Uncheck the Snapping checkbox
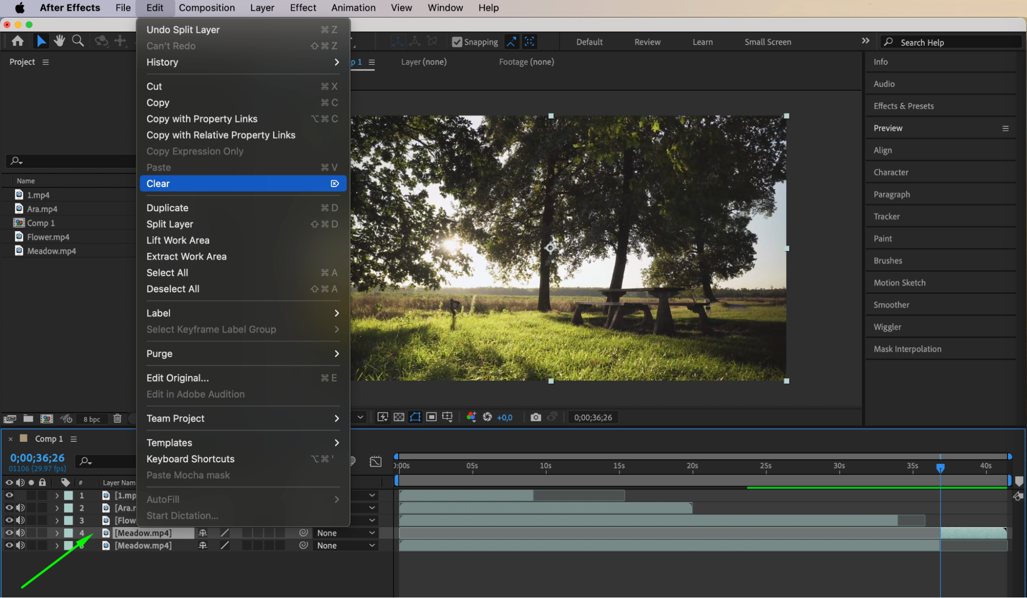The image size is (1027, 598). pos(457,42)
